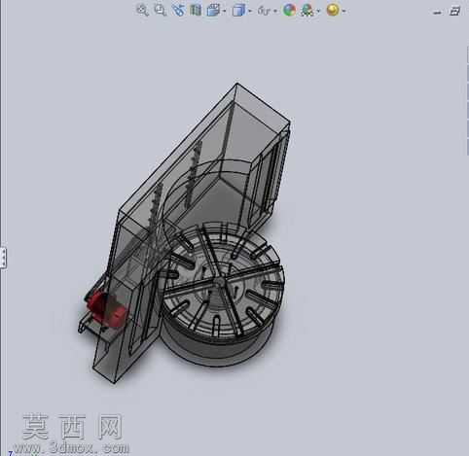Click the Zoom to Fit icon
Screen dimensions: 469x456
[142, 10]
